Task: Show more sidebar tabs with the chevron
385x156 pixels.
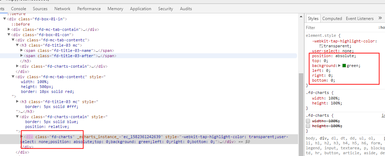Action: click(x=380, y=18)
